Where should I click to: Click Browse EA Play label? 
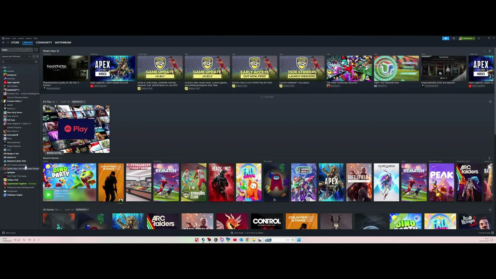(x=54, y=153)
